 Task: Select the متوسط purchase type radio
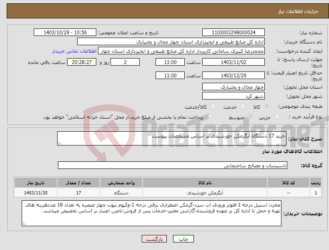click(x=250, y=116)
